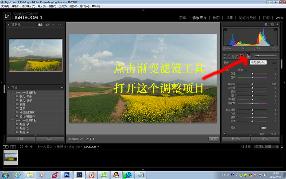Apply the 锐化 - 面部 preset
Image resolution: width=286 pixels, height=179 pixels.
pos(26,100)
